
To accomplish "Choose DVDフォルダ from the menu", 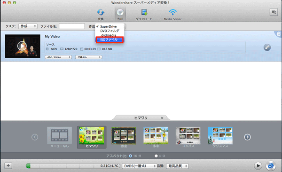I will point(110,31).
